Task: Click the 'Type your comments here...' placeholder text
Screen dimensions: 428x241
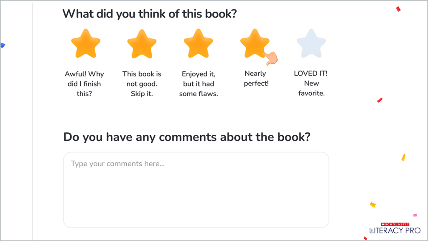Action: point(118,164)
